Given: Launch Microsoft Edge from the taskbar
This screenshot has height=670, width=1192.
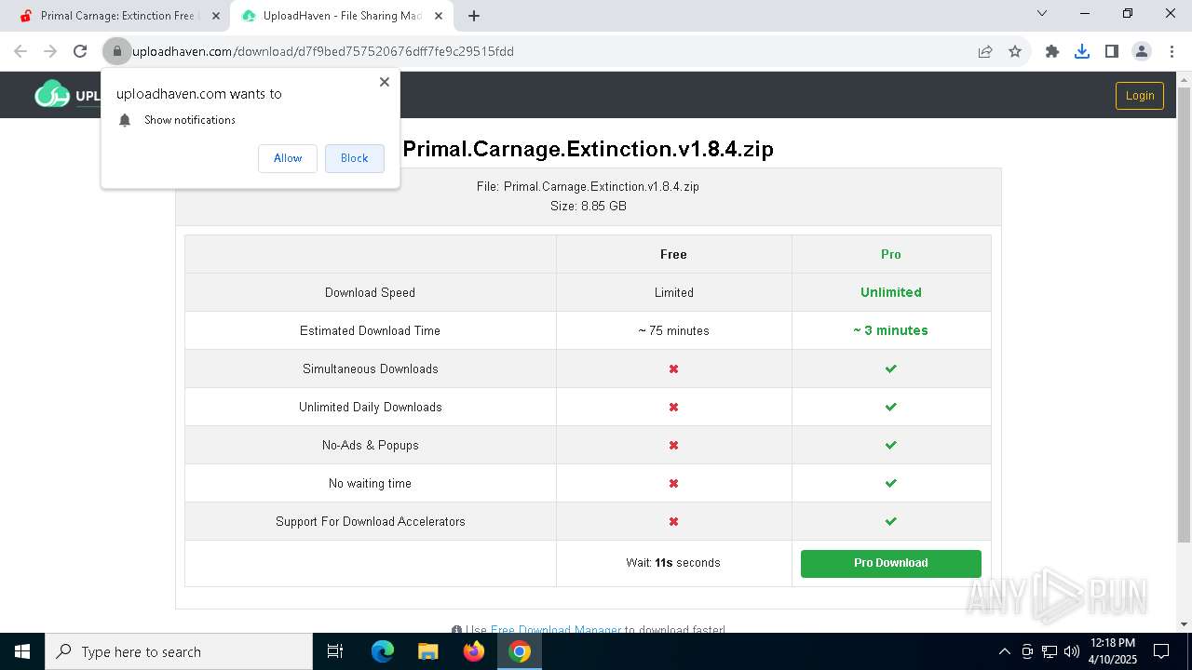Looking at the screenshot, I should [x=383, y=651].
